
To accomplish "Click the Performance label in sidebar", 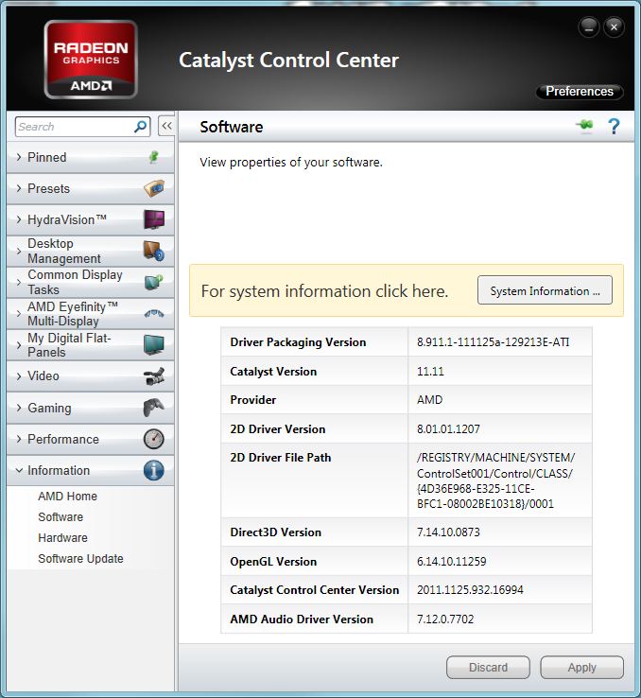I will 63,439.
